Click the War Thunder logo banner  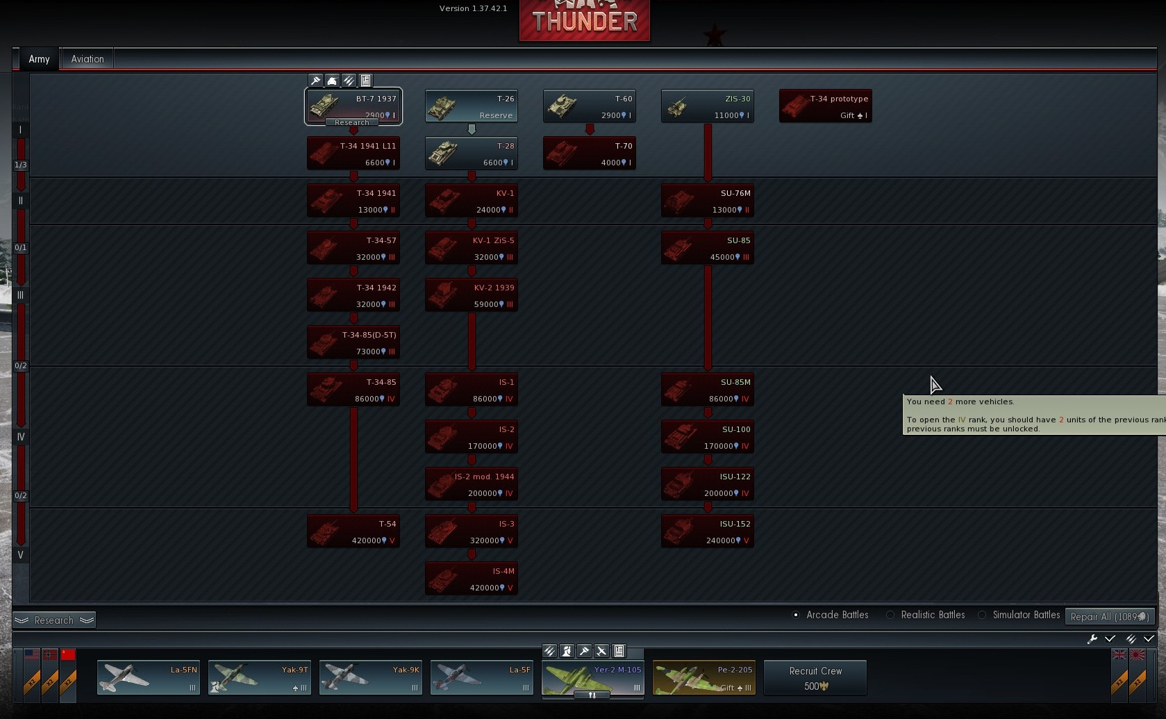(x=585, y=20)
